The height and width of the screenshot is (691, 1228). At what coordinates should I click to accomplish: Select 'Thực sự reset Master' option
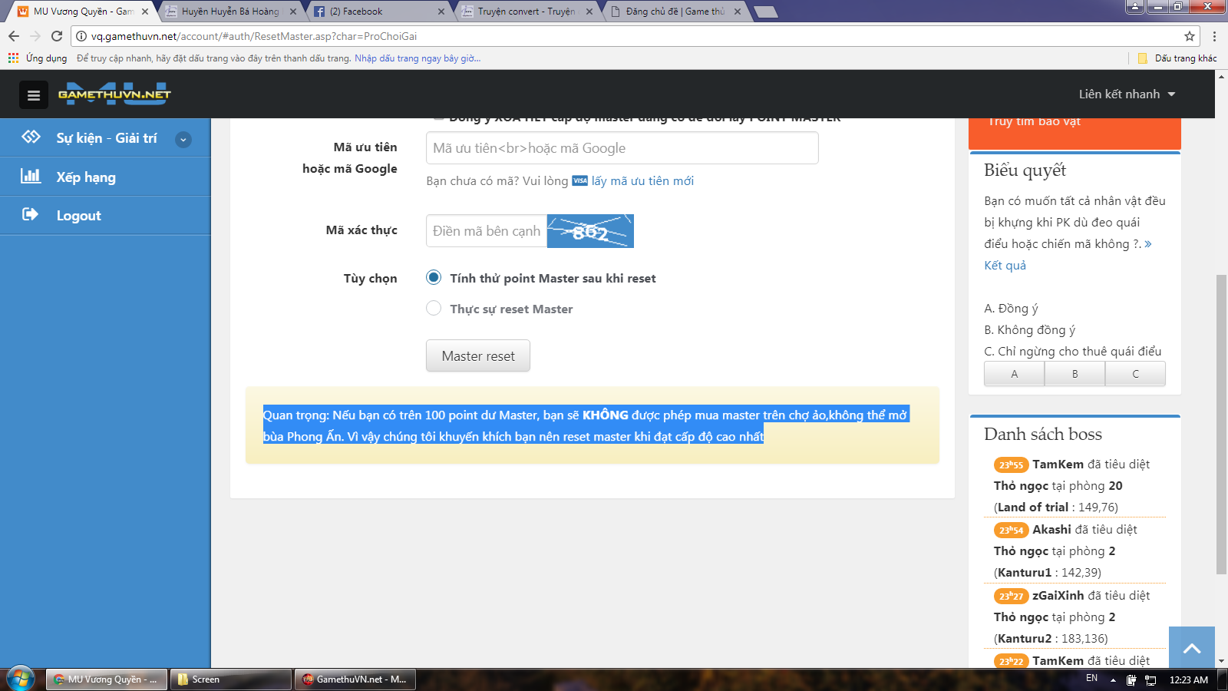434,309
